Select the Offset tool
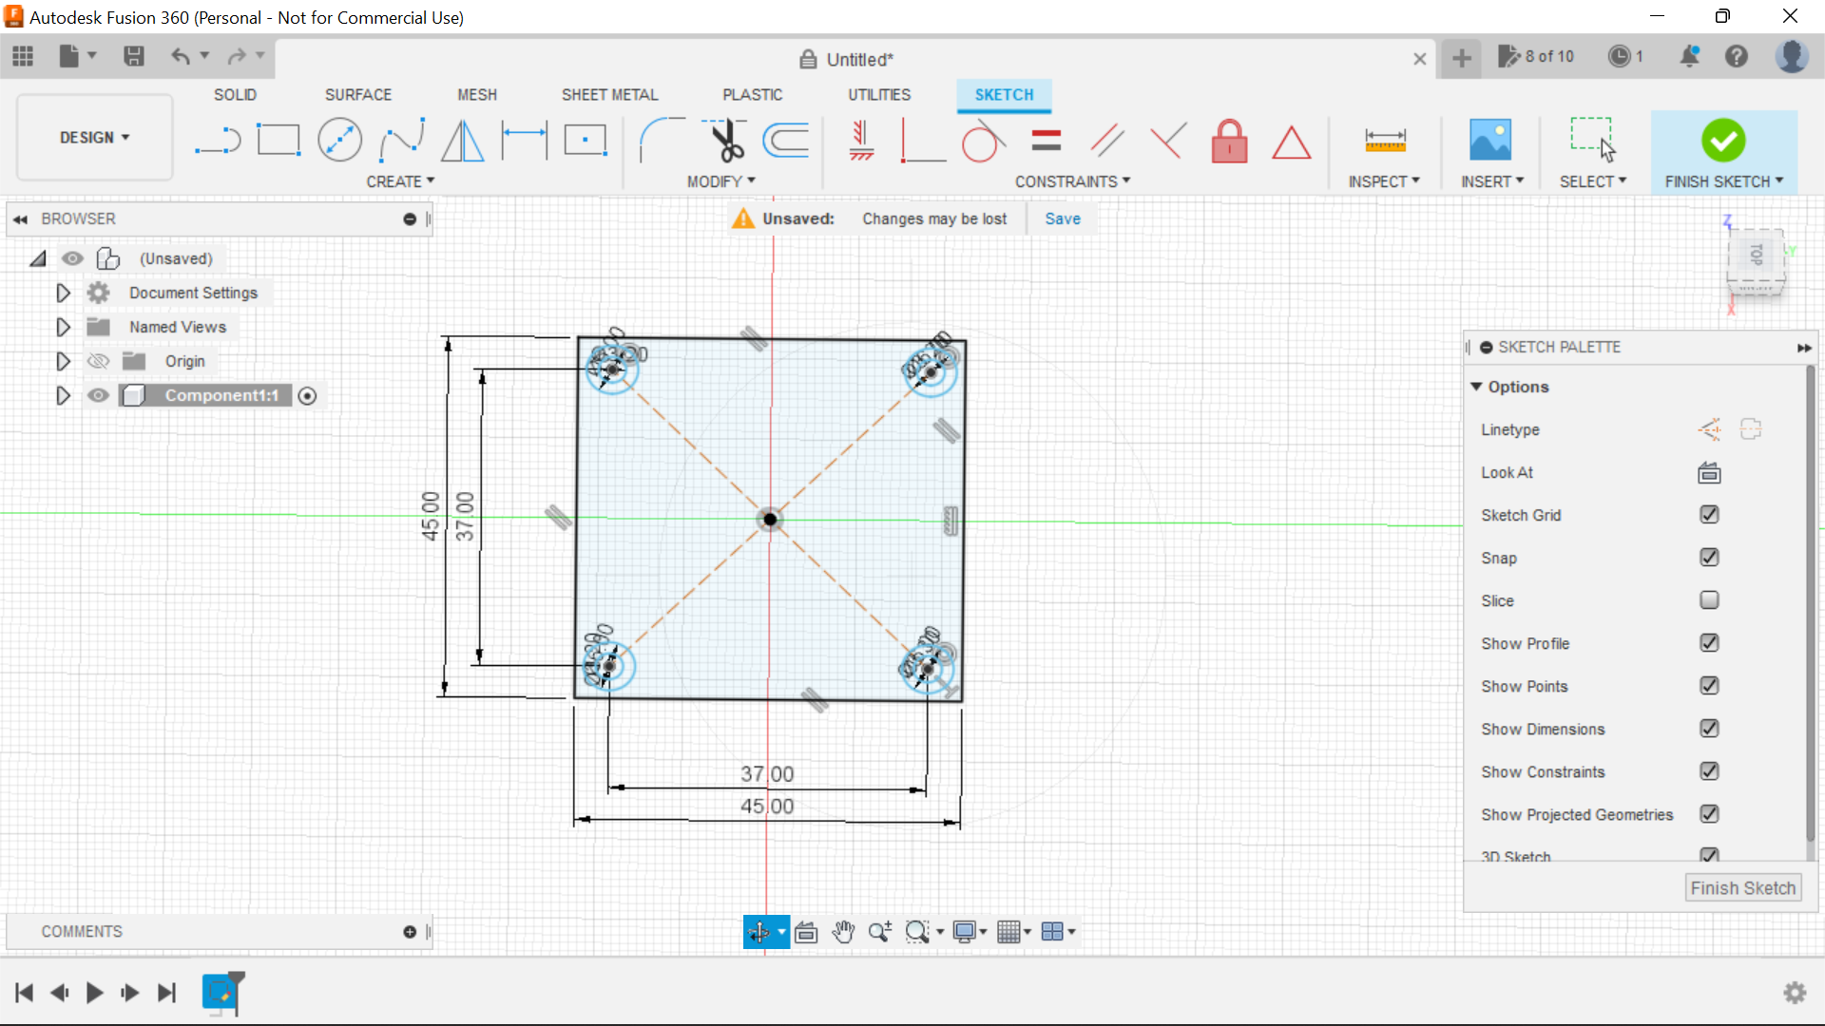Screen dimensions: 1825x1026 (786, 141)
